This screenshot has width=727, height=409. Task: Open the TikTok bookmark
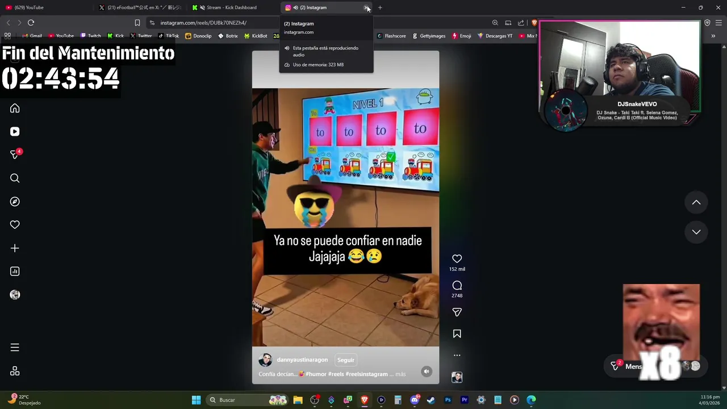tap(168, 36)
